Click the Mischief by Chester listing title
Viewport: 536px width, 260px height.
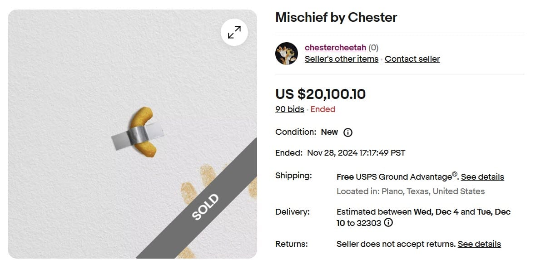pyautogui.click(x=336, y=18)
